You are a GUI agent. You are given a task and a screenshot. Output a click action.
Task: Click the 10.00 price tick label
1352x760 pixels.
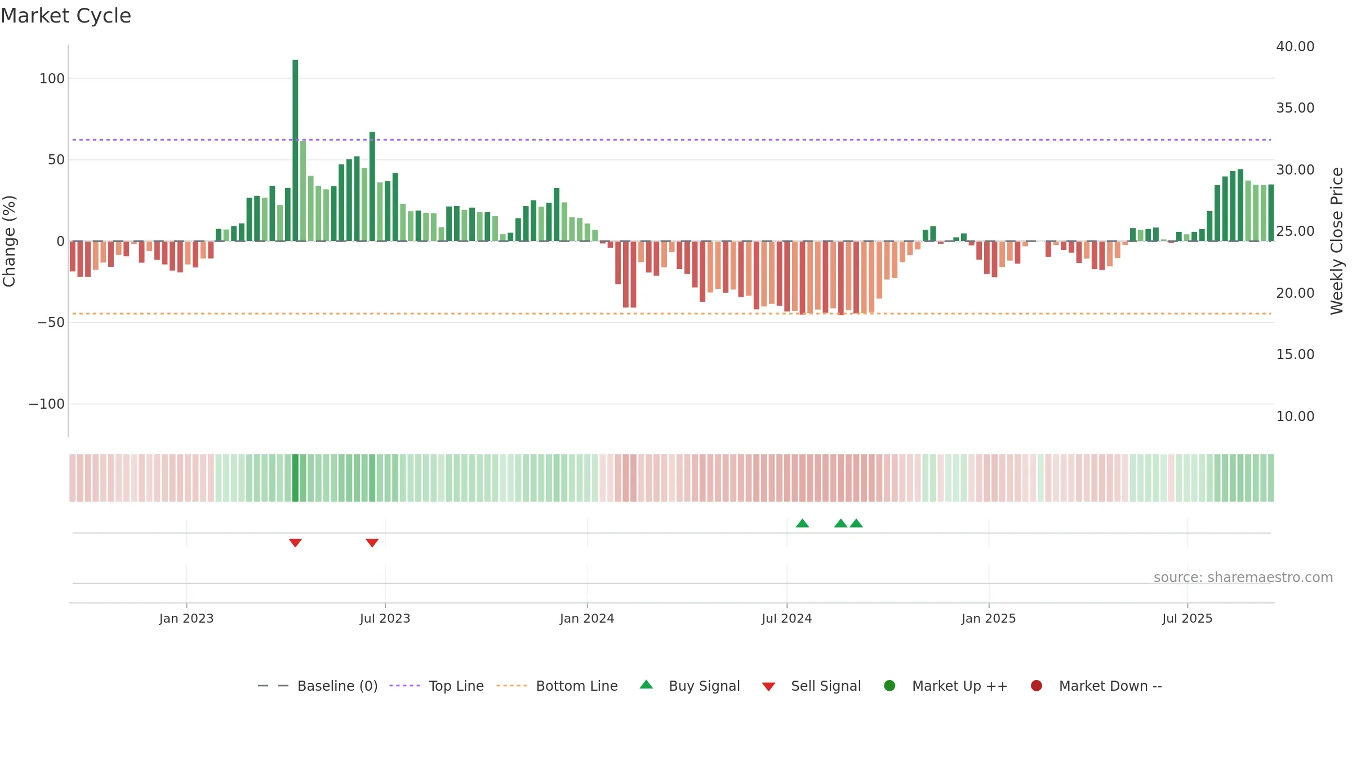(1295, 417)
